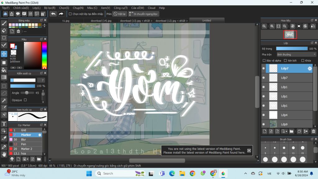This screenshot has height=179, width=318.
Task: Activate the Move tool
Action: 4,54
